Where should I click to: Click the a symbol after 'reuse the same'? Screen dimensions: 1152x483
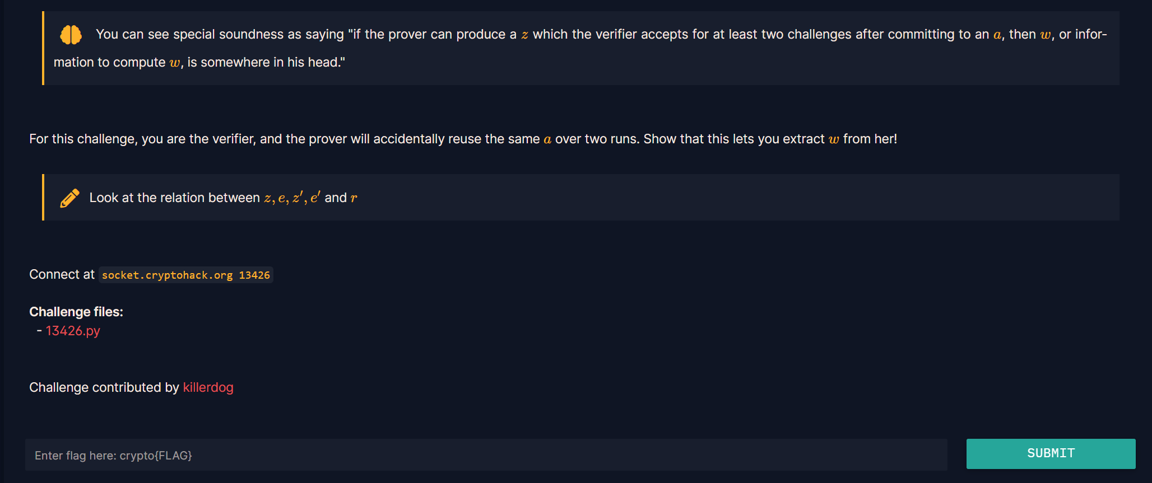[547, 139]
